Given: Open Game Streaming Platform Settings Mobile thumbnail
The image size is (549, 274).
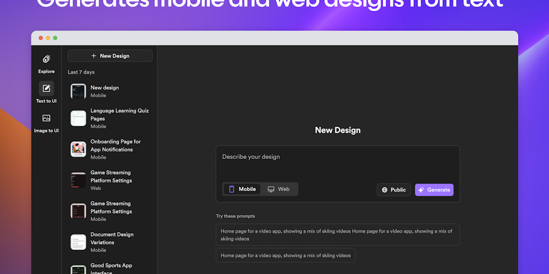Looking at the screenshot, I should click(x=78, y=211).
